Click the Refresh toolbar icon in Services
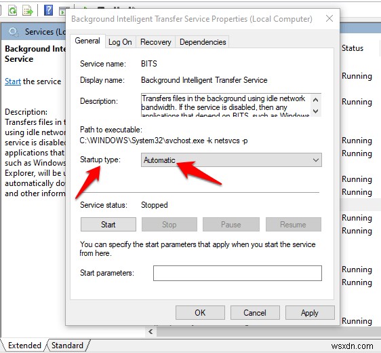Screen dimensions: 381x353 (x=12, y=10)
